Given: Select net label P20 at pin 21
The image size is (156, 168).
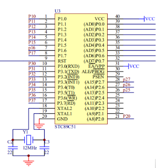Looking at the screenshot, I should pyautogui.click(x=127, y=116).
